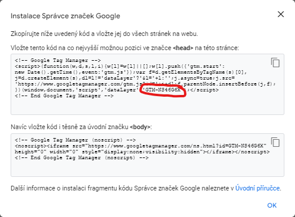Click the '<noscript><iframe src=' code line
The width and height of the screenshot is (295, 217).
coord(140,146)
